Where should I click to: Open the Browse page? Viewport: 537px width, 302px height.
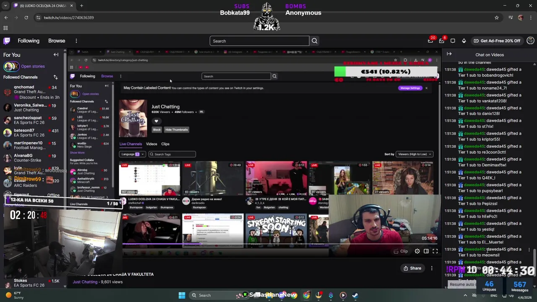tap(57, 41)
